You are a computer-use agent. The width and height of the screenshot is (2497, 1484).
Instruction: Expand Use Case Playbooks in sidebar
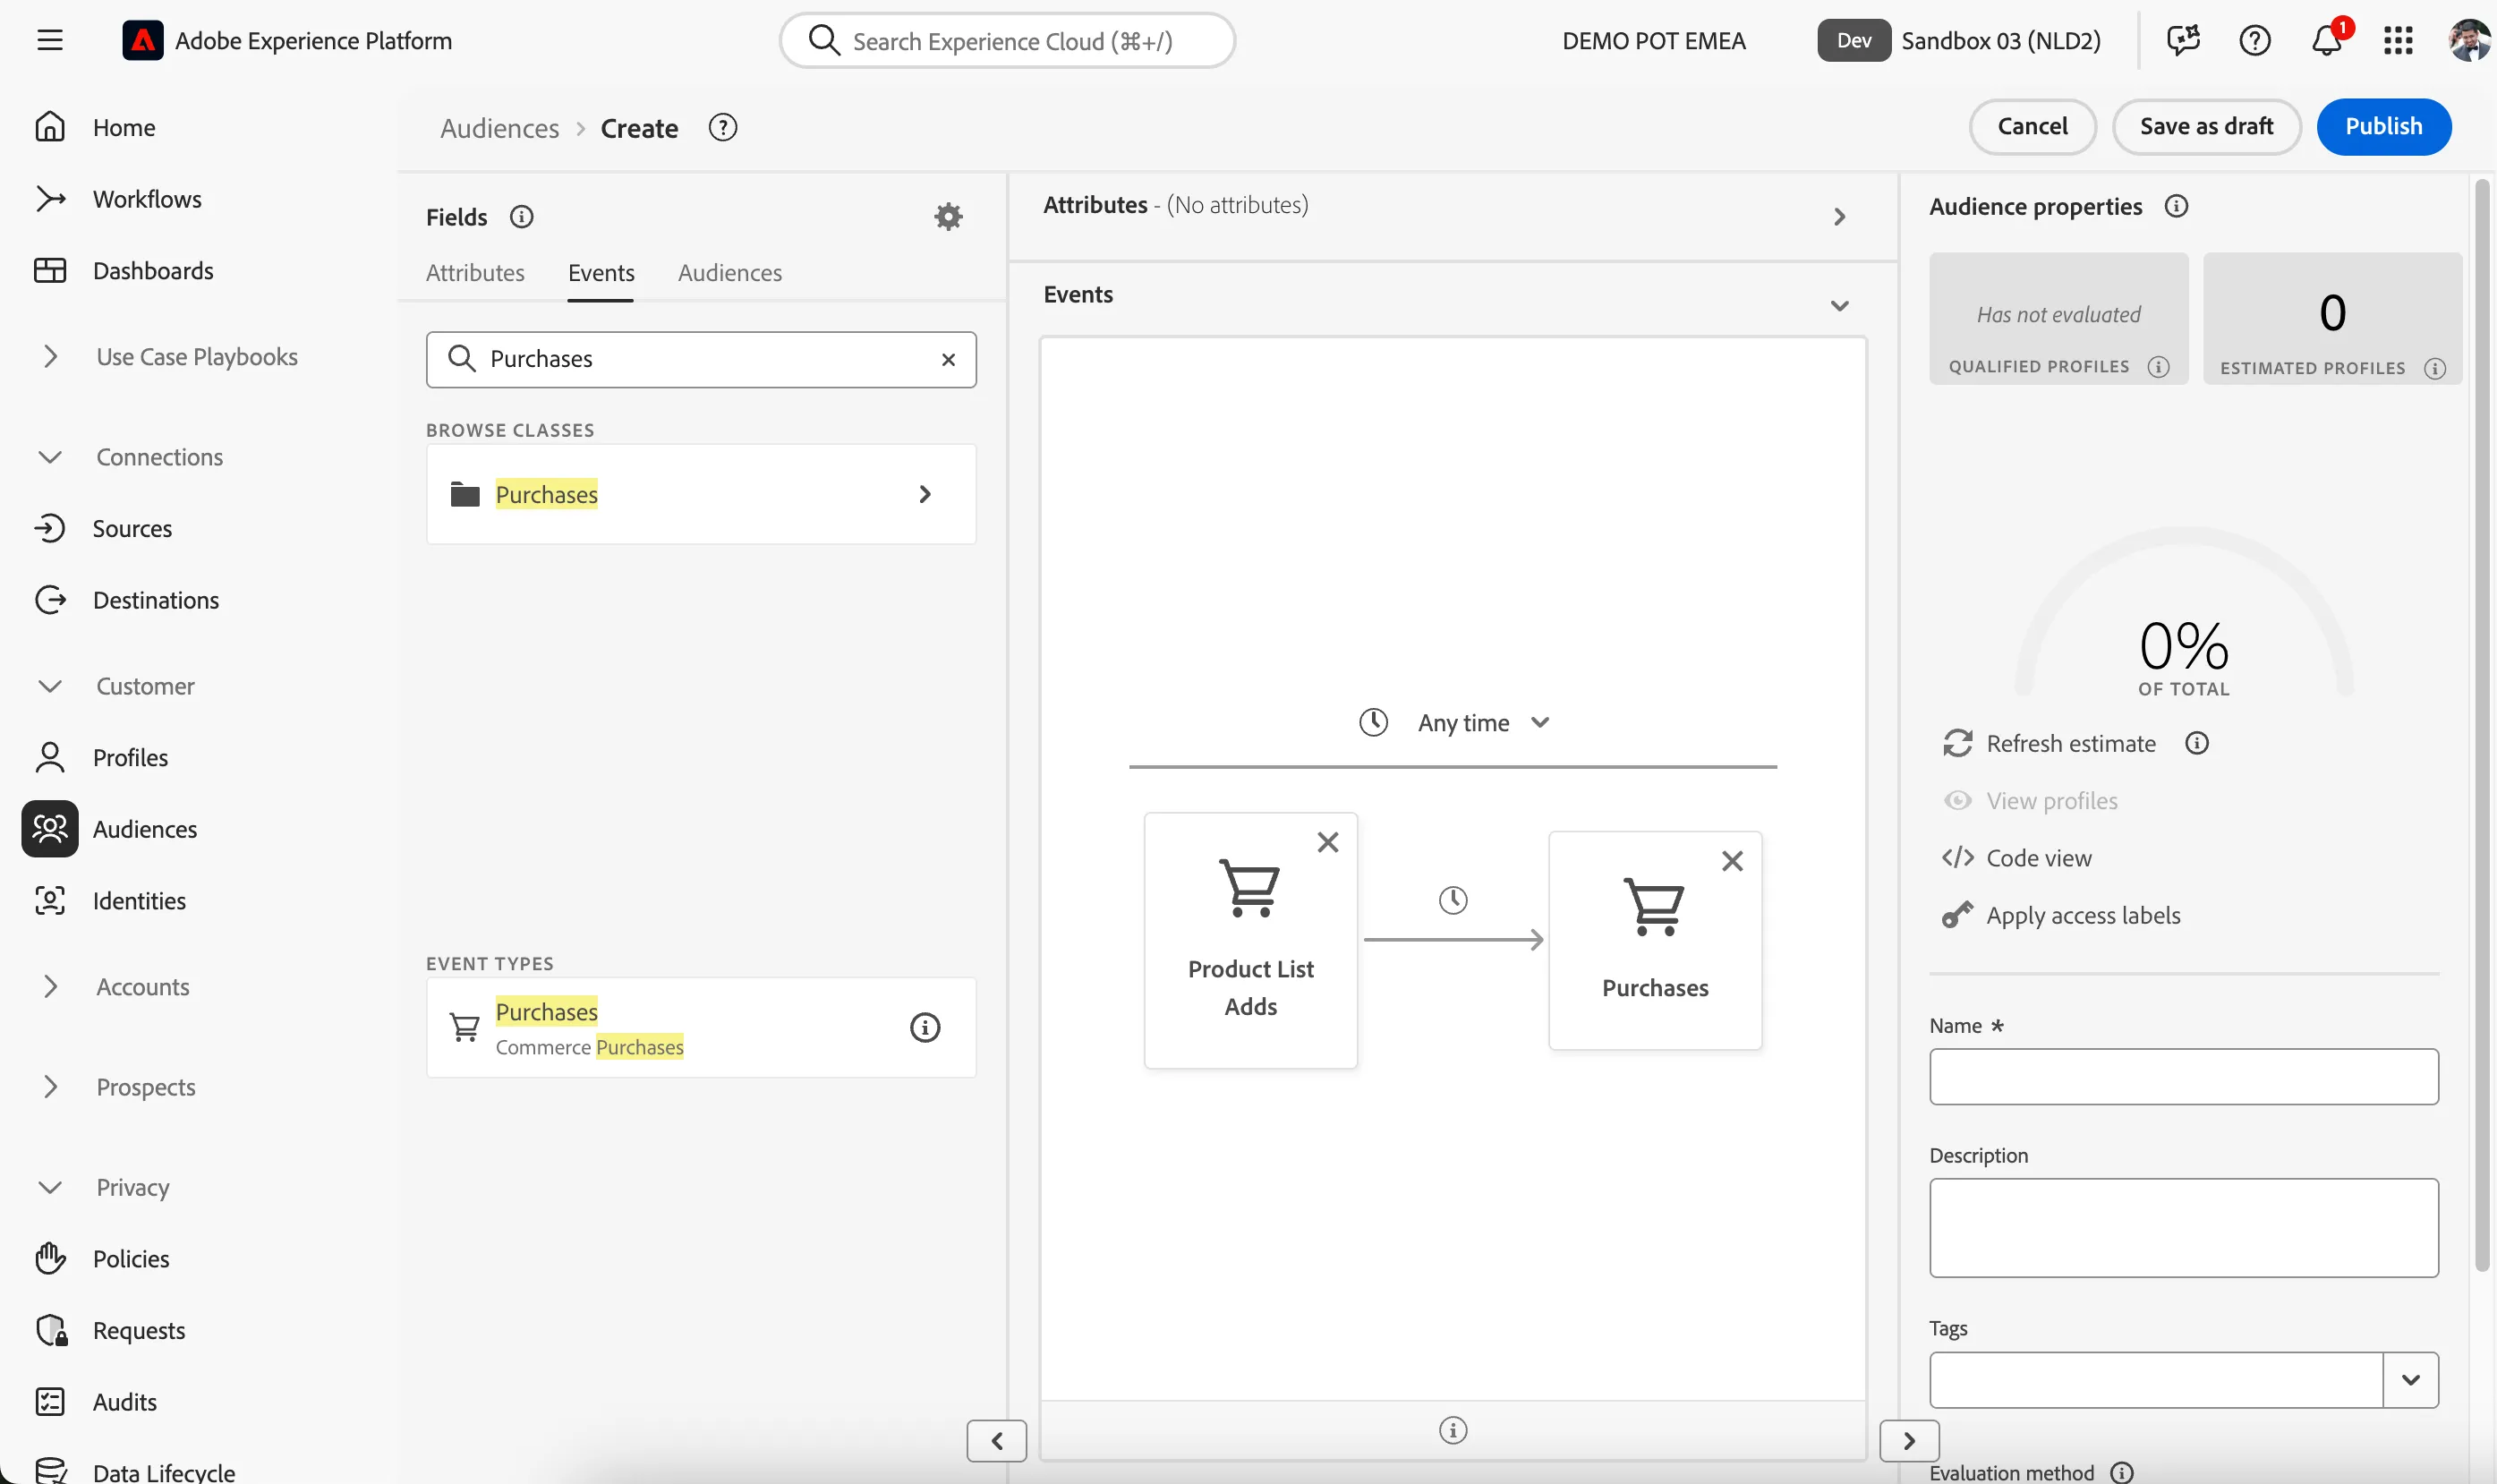pos(50,356)
